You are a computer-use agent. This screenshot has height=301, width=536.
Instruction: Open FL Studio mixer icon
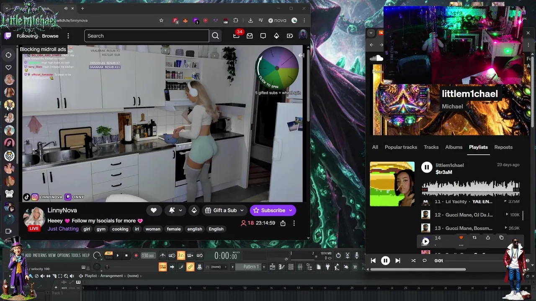300,267
